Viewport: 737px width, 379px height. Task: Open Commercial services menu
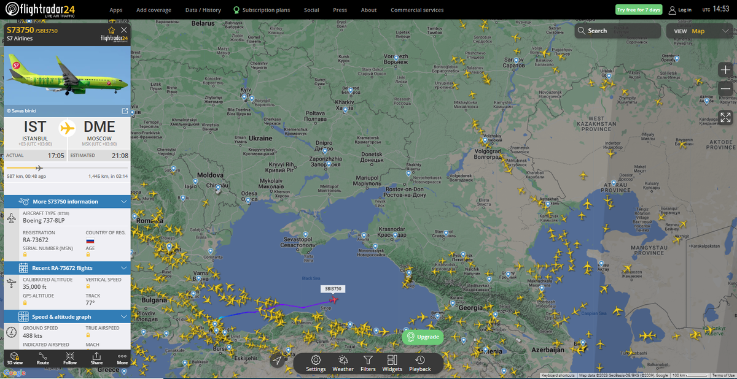coord(417,10)
